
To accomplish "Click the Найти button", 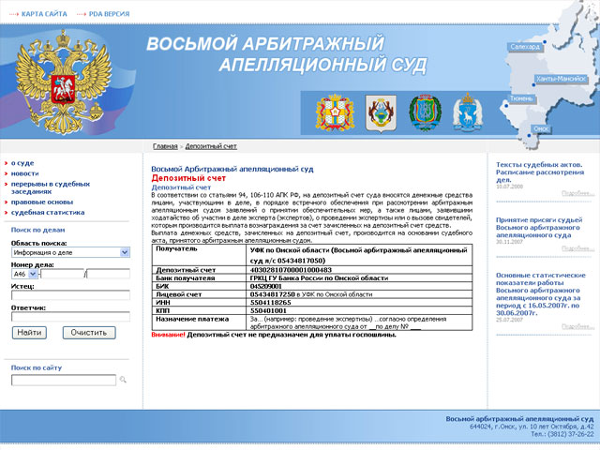I will [29, 333].
